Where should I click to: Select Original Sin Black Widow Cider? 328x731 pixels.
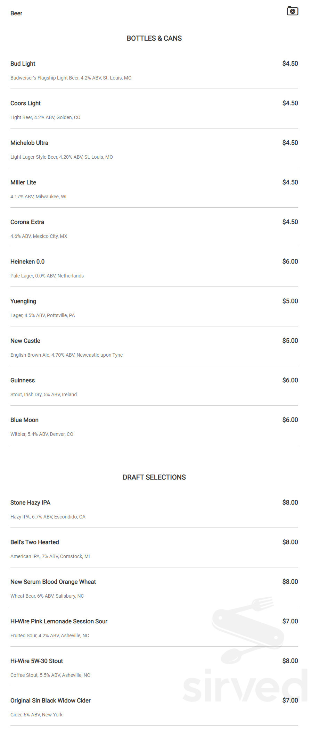coord(50,700)
